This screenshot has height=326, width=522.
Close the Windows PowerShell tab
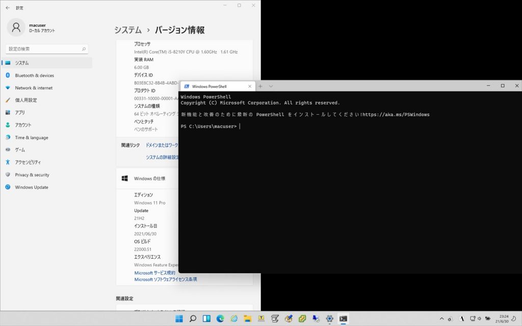pyautogui.click(x=250, y=87)
